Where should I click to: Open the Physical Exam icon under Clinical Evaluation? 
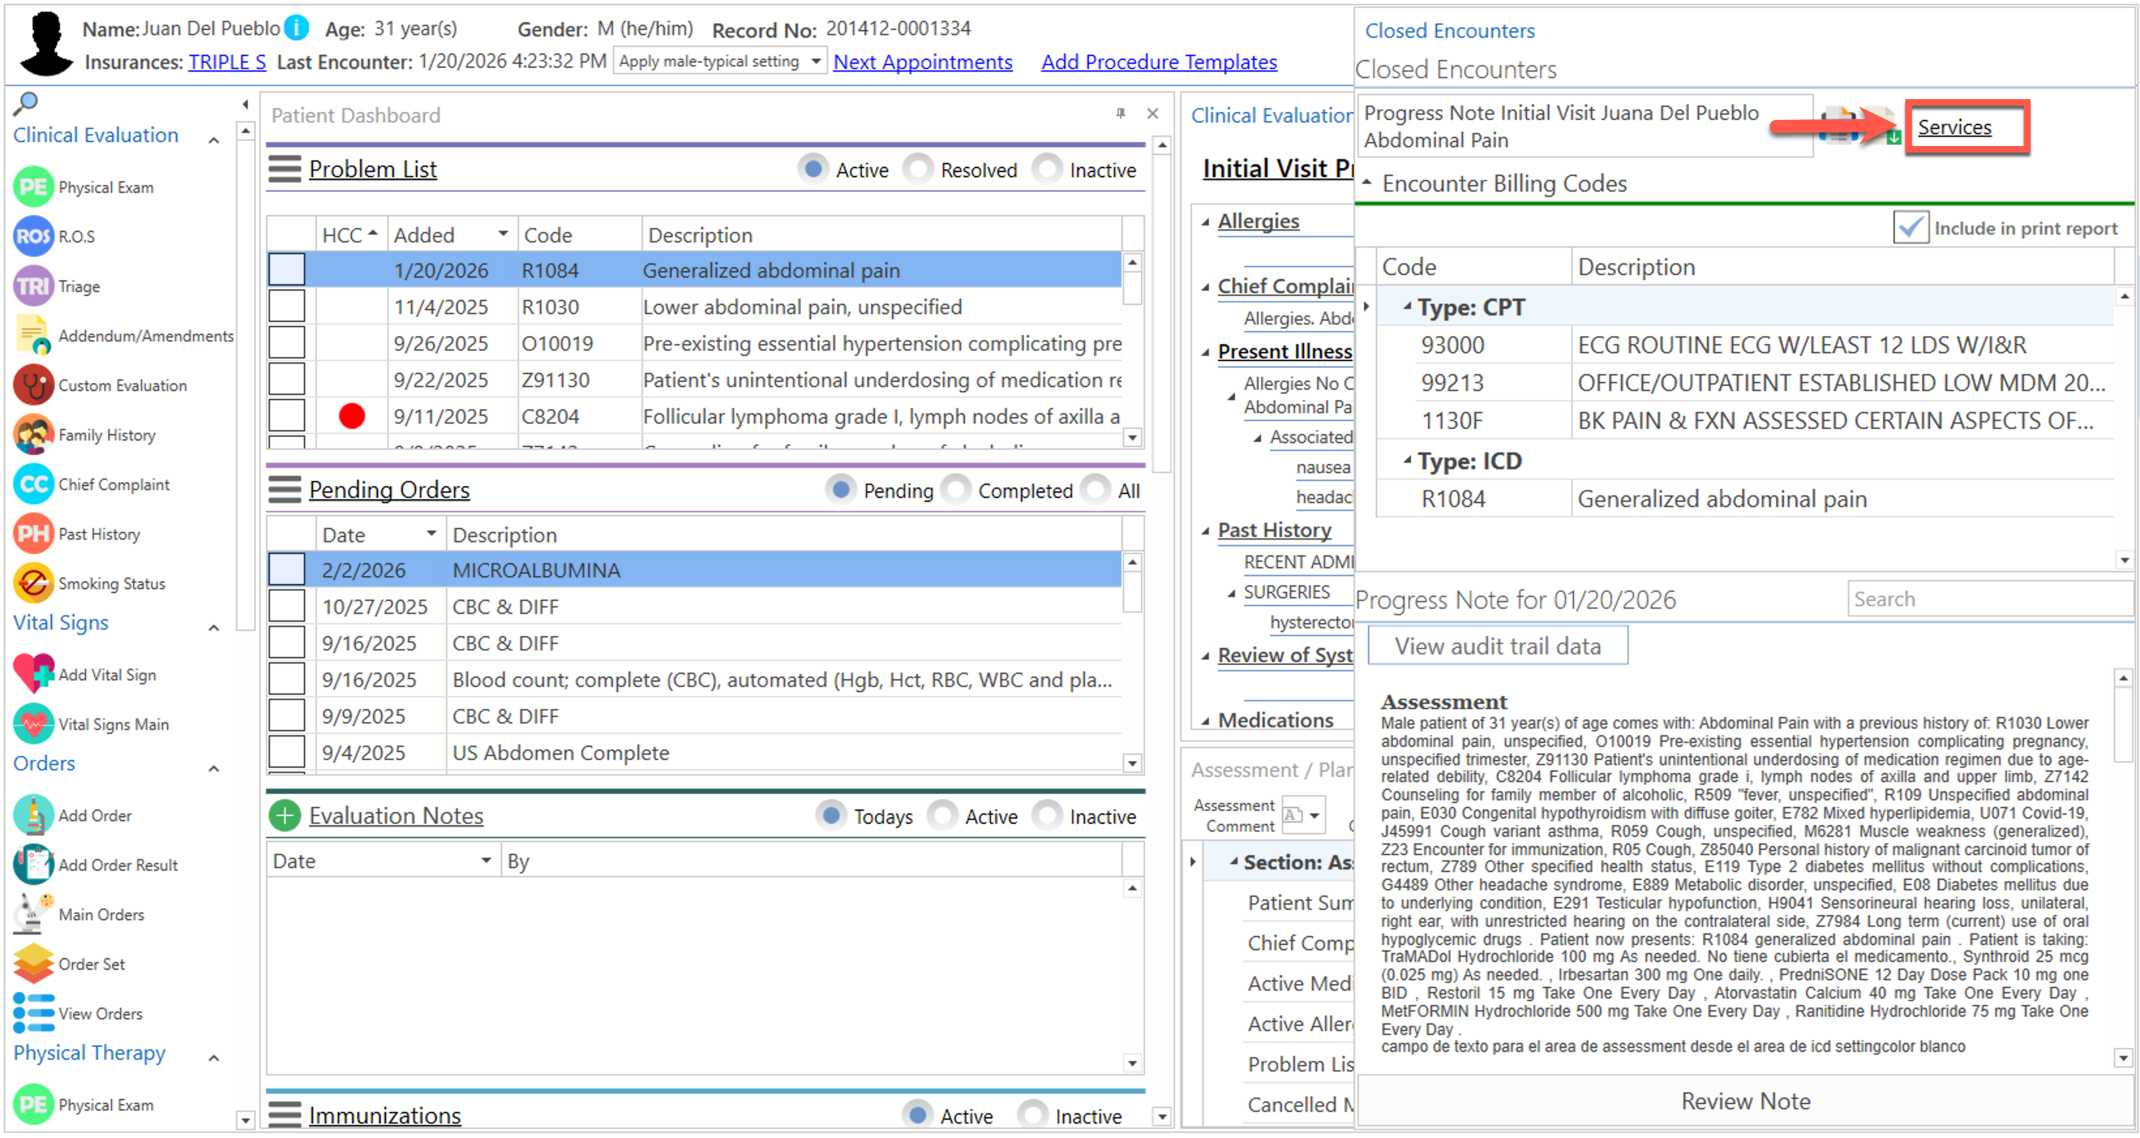click(33, 187)
